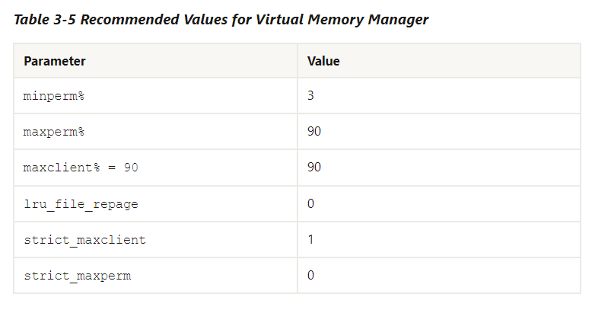Click the Table 3-5 caption title
Image resolution: width=595 pixels, height=310 pixels.
(x=221, y=20)
